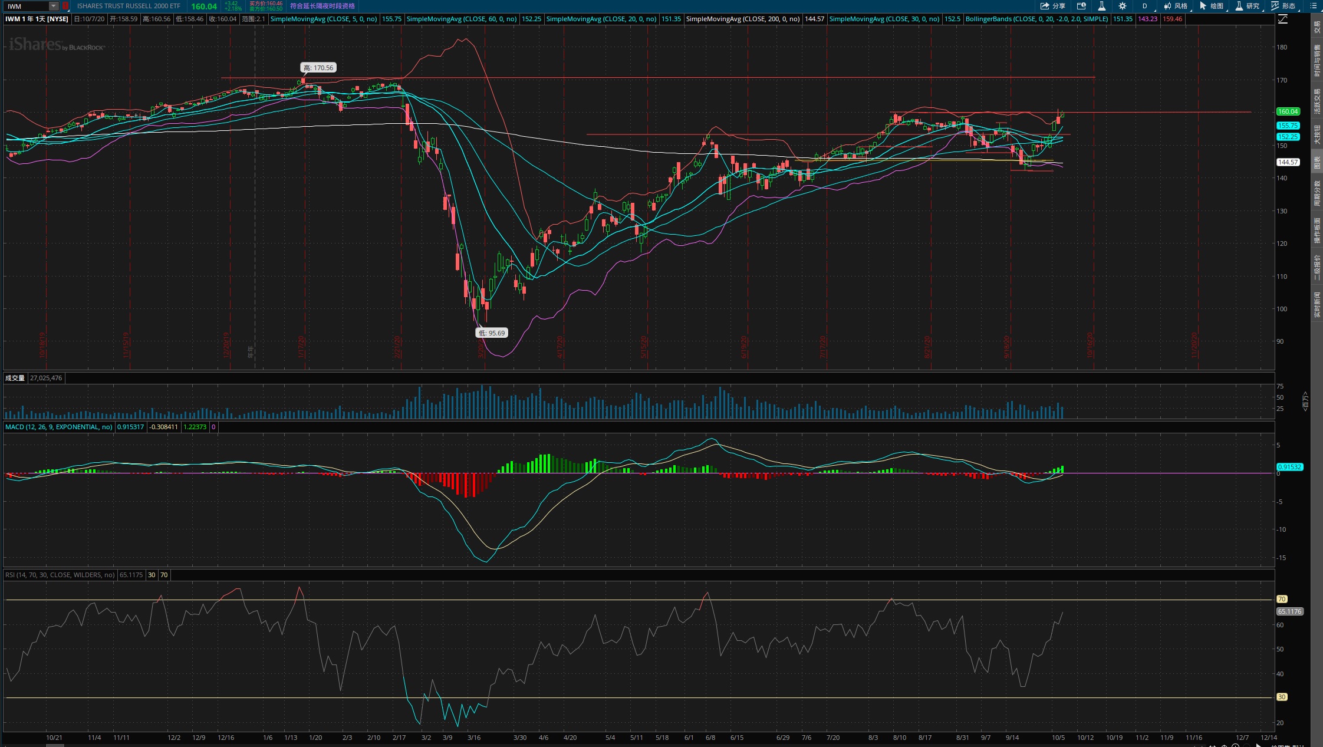Open the Level II (二级报价) side tab
Image resolution: width=1323 pixels, height=747 pixels.
(1317, 267)
